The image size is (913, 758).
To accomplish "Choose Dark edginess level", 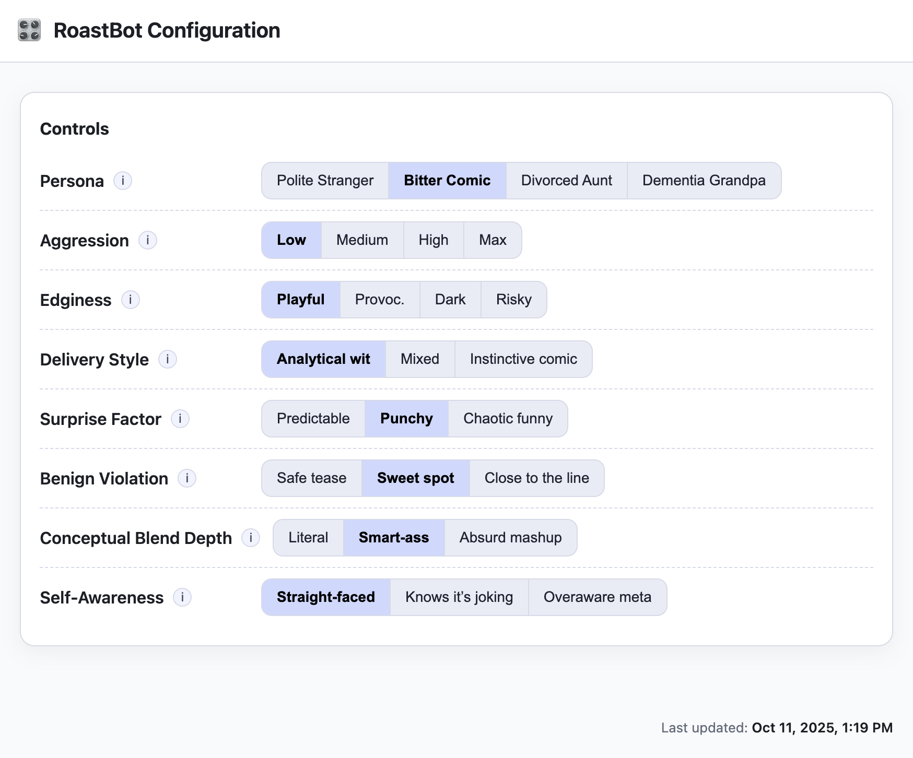I will (450, 300).
